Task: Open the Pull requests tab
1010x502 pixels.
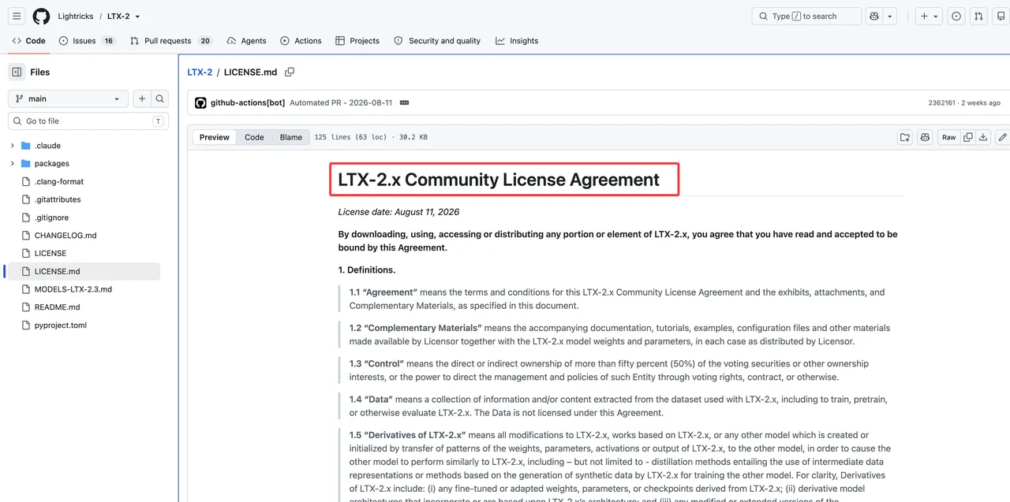Action: [171, 41]
